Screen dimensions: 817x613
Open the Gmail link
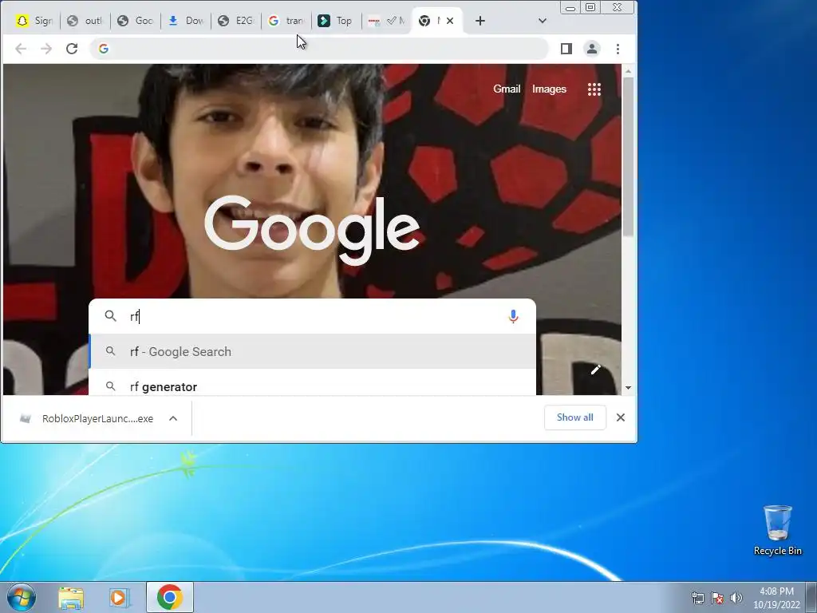tap(507, 89)
